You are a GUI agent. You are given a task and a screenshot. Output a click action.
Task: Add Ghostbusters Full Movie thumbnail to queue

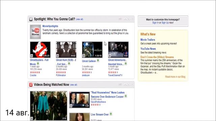(x=31, y=56)
